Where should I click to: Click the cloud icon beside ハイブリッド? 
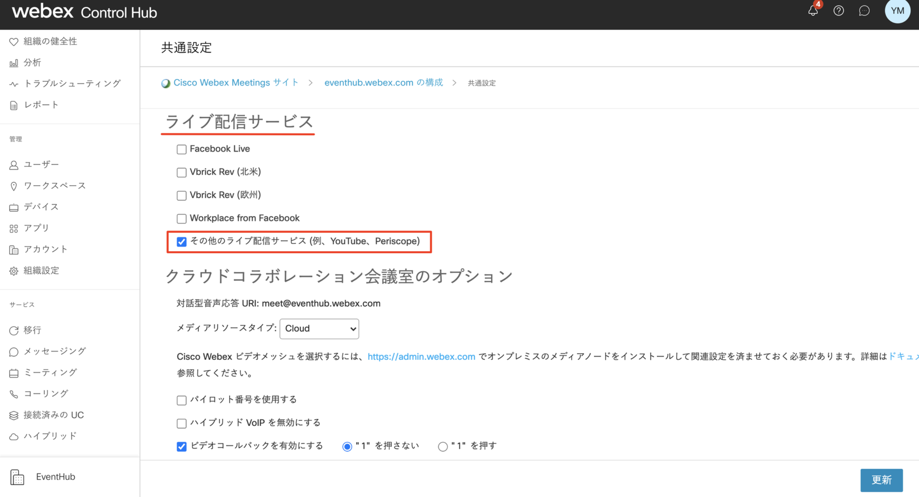coord(13,437)
